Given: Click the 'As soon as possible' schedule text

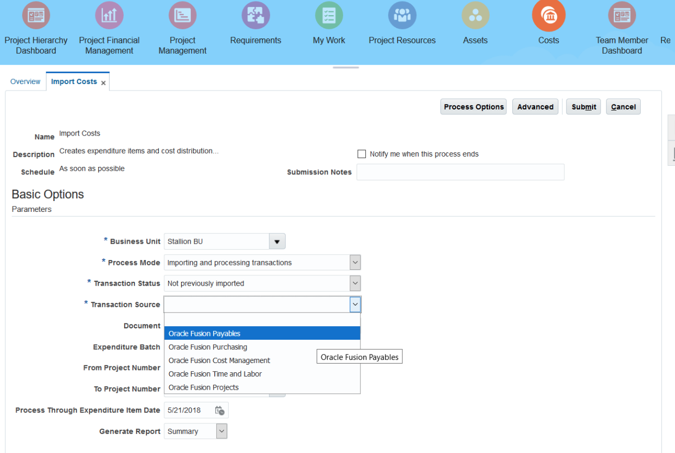Looking at the screenshot, I should click(92, 169).
